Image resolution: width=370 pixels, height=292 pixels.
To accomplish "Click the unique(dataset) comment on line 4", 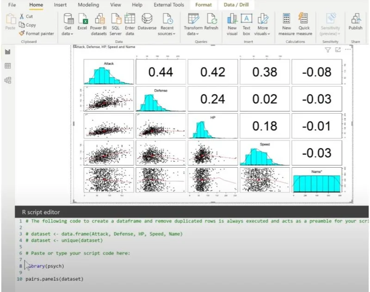I will tap(64, 240).
